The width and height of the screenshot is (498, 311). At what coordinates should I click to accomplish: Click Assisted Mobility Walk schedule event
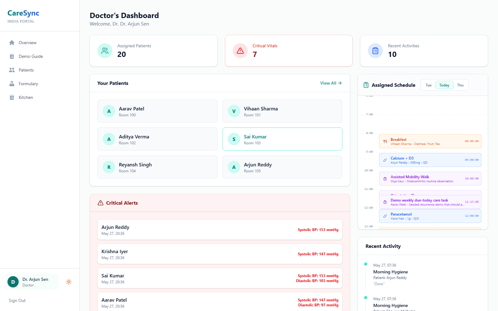coord(430,179)
